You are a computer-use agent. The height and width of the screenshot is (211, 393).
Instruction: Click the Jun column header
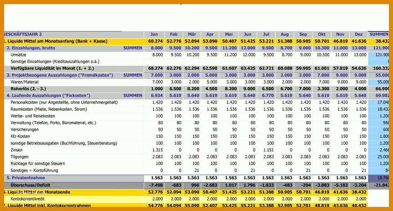[x=247, y=34]
